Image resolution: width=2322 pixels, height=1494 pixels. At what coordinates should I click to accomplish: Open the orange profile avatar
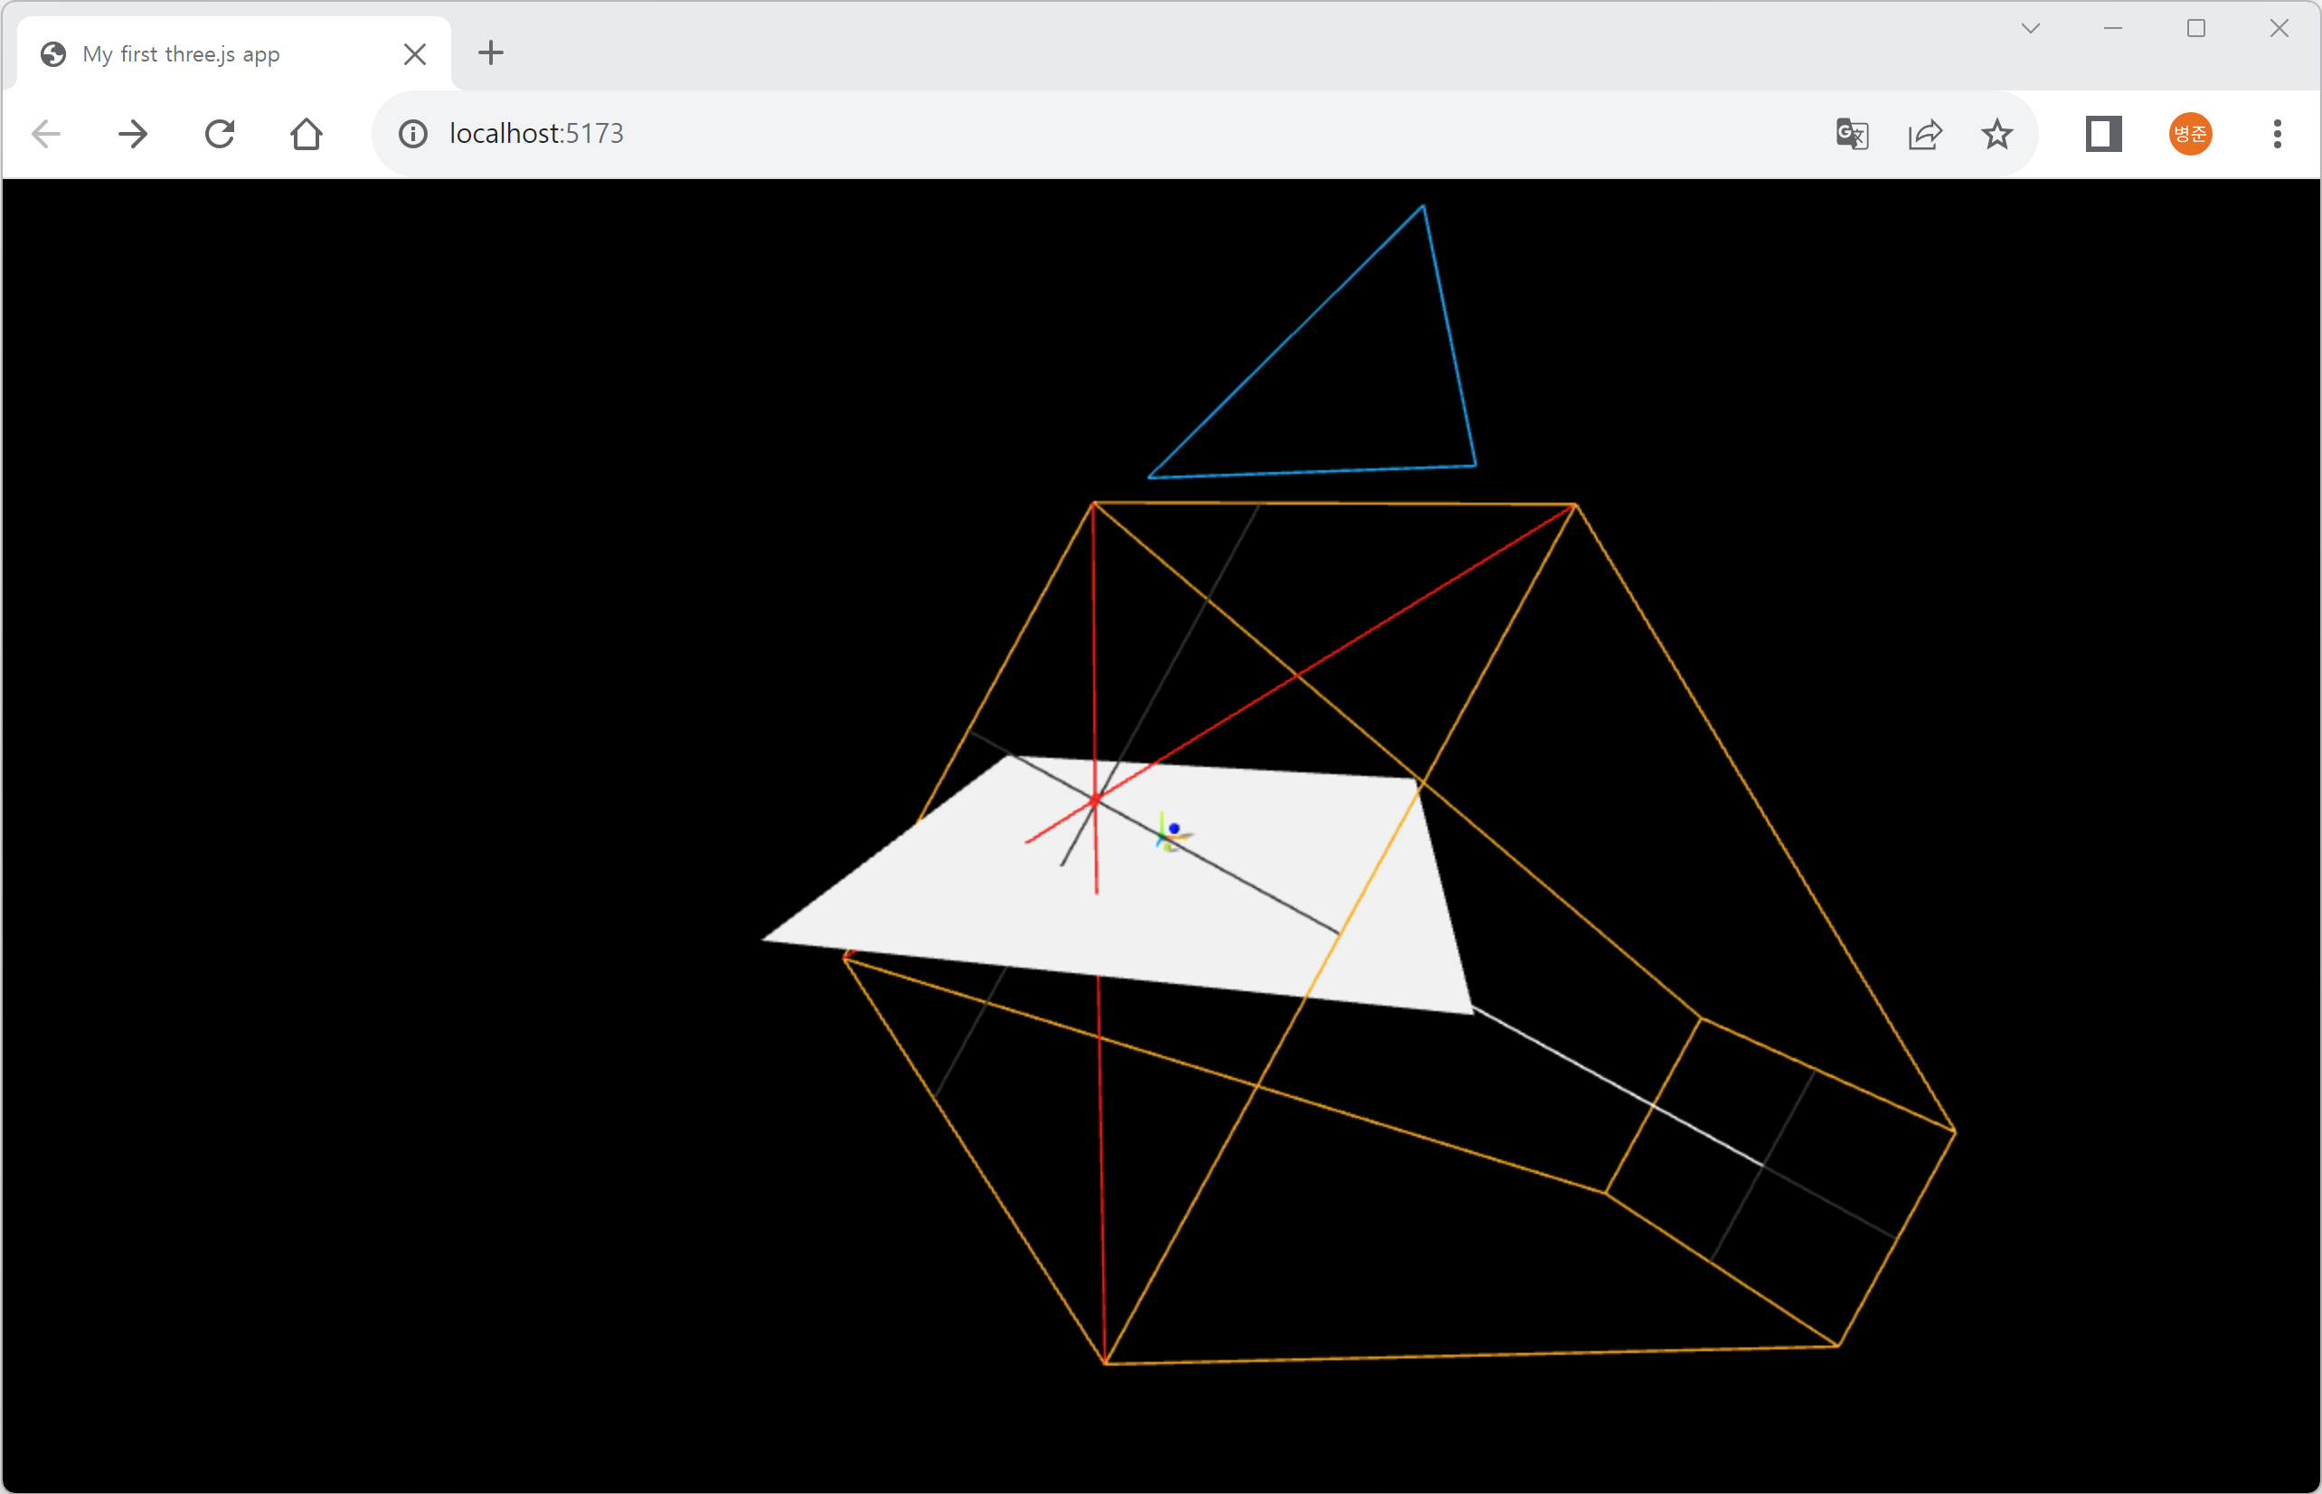tap(2189, 134)
